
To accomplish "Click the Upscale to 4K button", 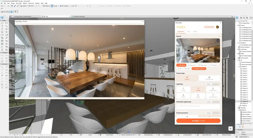I will click(199, 69).
